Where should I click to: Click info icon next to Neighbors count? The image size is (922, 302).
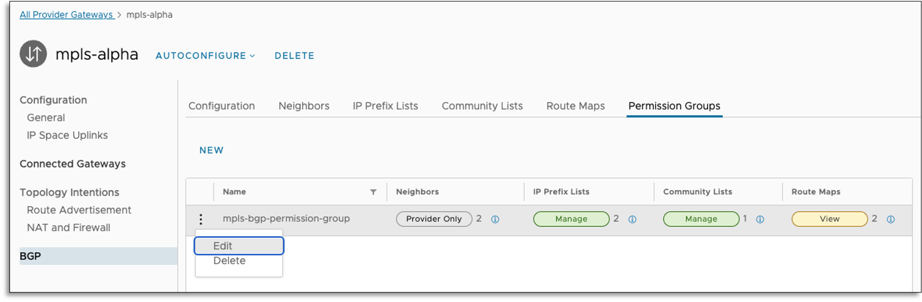(x=495, y=220)
